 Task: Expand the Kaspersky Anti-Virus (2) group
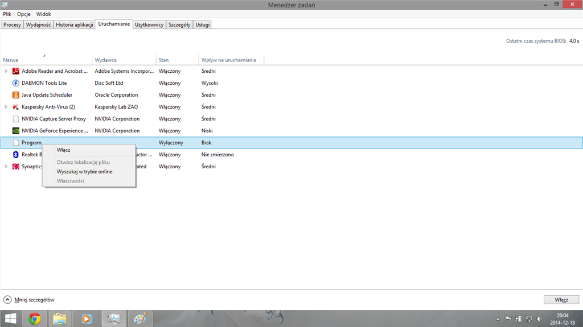[6, 107]
